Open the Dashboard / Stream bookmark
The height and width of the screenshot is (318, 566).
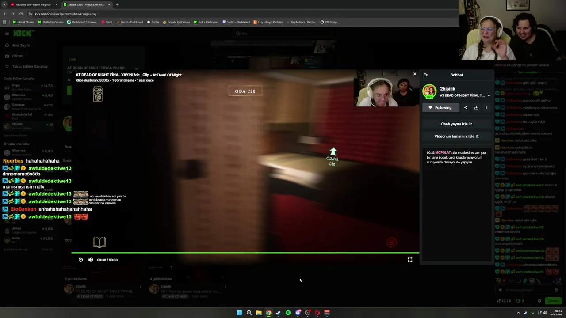83,22
